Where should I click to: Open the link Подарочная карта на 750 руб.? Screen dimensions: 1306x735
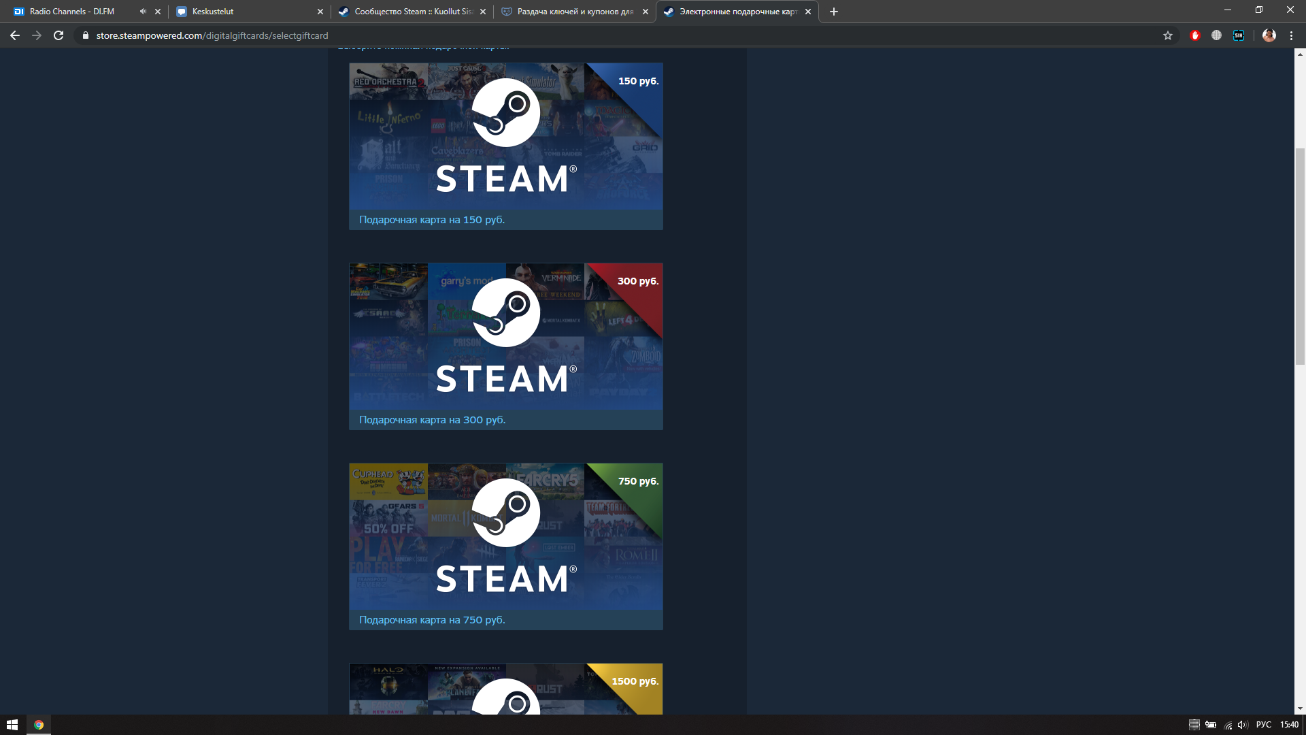[432, 620]
